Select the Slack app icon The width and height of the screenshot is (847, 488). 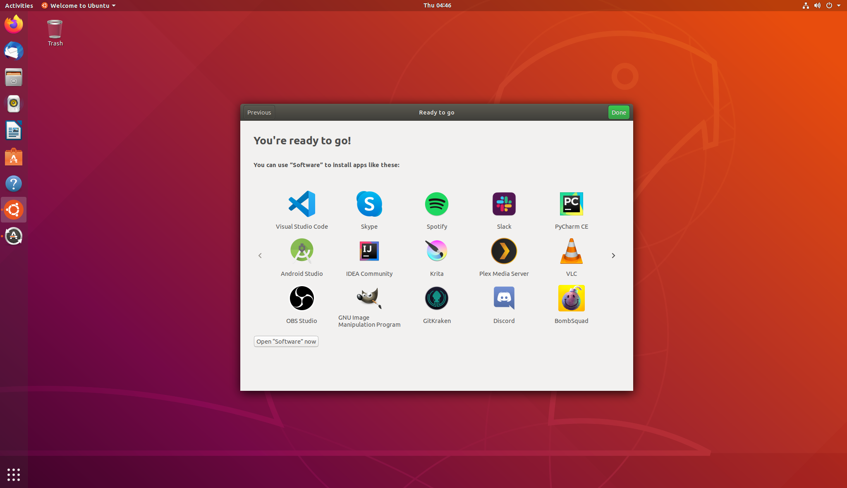504,204
